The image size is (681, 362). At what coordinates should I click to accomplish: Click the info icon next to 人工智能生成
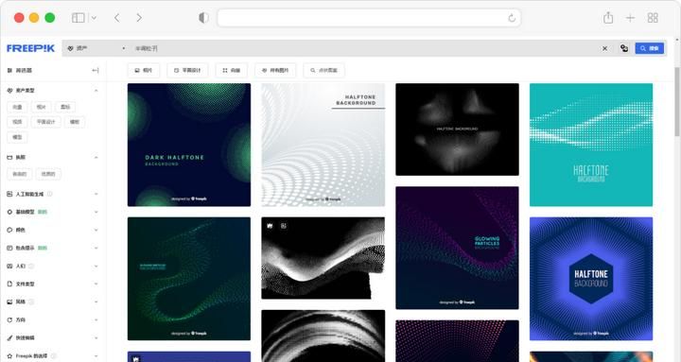49,194
